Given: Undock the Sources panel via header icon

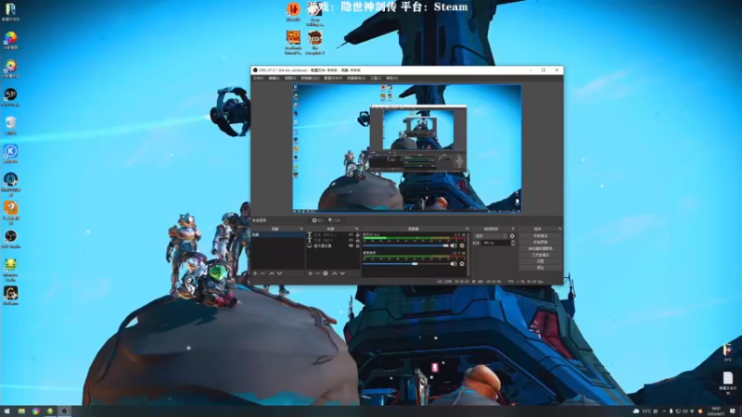Looking at the screenshot, I should (x=357, y=229).
